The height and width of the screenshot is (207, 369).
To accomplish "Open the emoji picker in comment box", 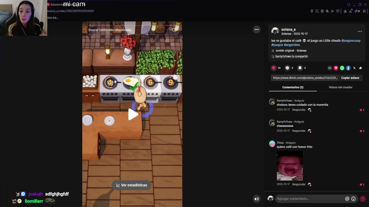I will click(353, 199).
